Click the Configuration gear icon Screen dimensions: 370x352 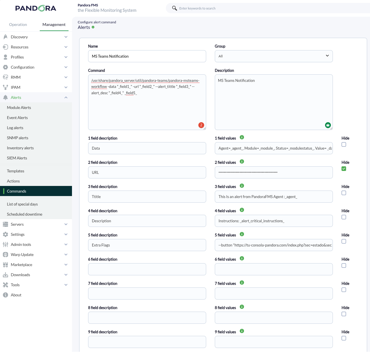5,67
